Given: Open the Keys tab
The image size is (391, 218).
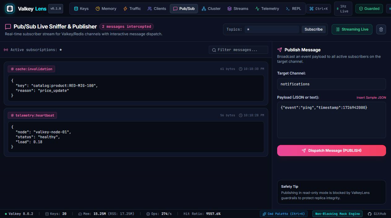Looking at the screenshot, I should click(x=81, y=9).
